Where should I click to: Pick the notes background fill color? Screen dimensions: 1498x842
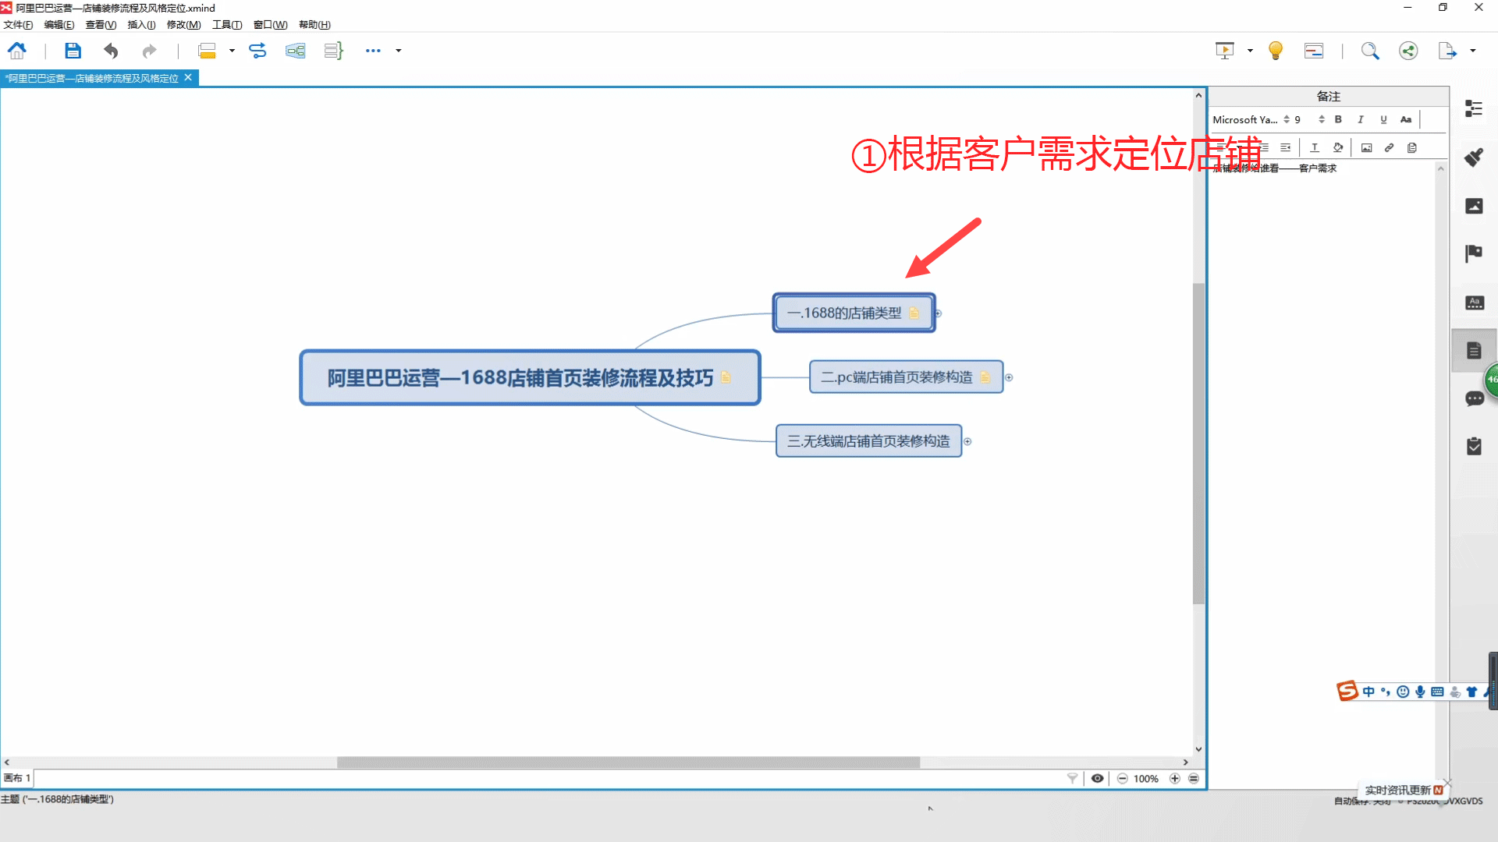coord(1337,147)
